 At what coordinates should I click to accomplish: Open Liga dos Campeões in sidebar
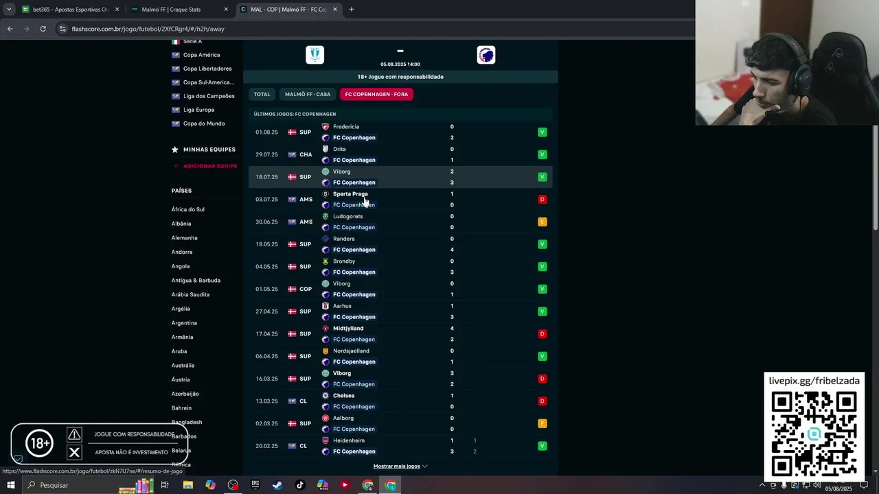tap(209, 96)
